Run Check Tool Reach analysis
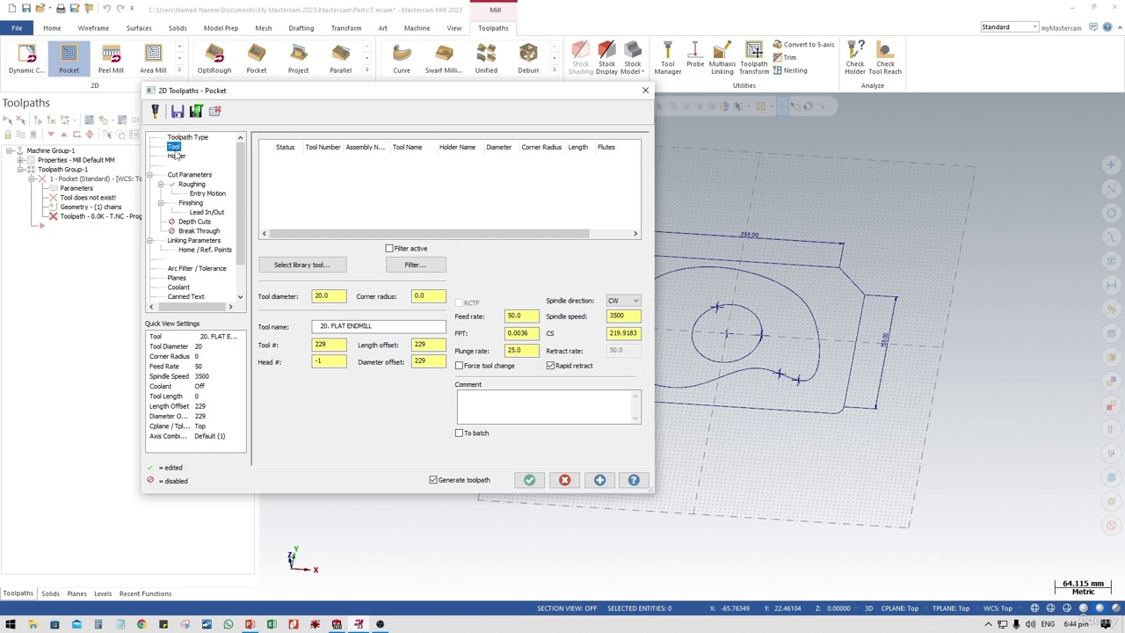 (x=885, y=59)
